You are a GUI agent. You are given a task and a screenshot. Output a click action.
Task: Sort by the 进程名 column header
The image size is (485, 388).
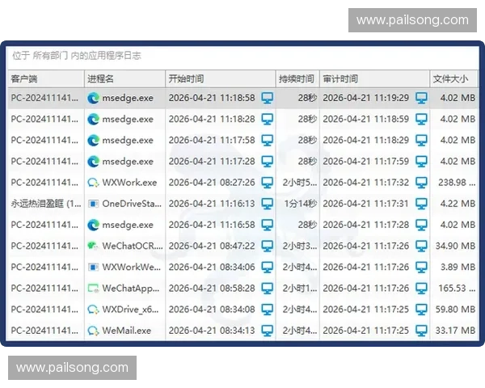124,78
